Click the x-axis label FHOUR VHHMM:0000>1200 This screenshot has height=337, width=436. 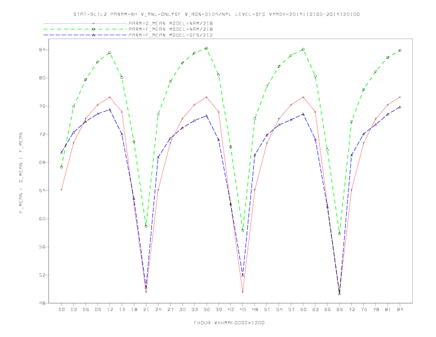click(229, 323)
